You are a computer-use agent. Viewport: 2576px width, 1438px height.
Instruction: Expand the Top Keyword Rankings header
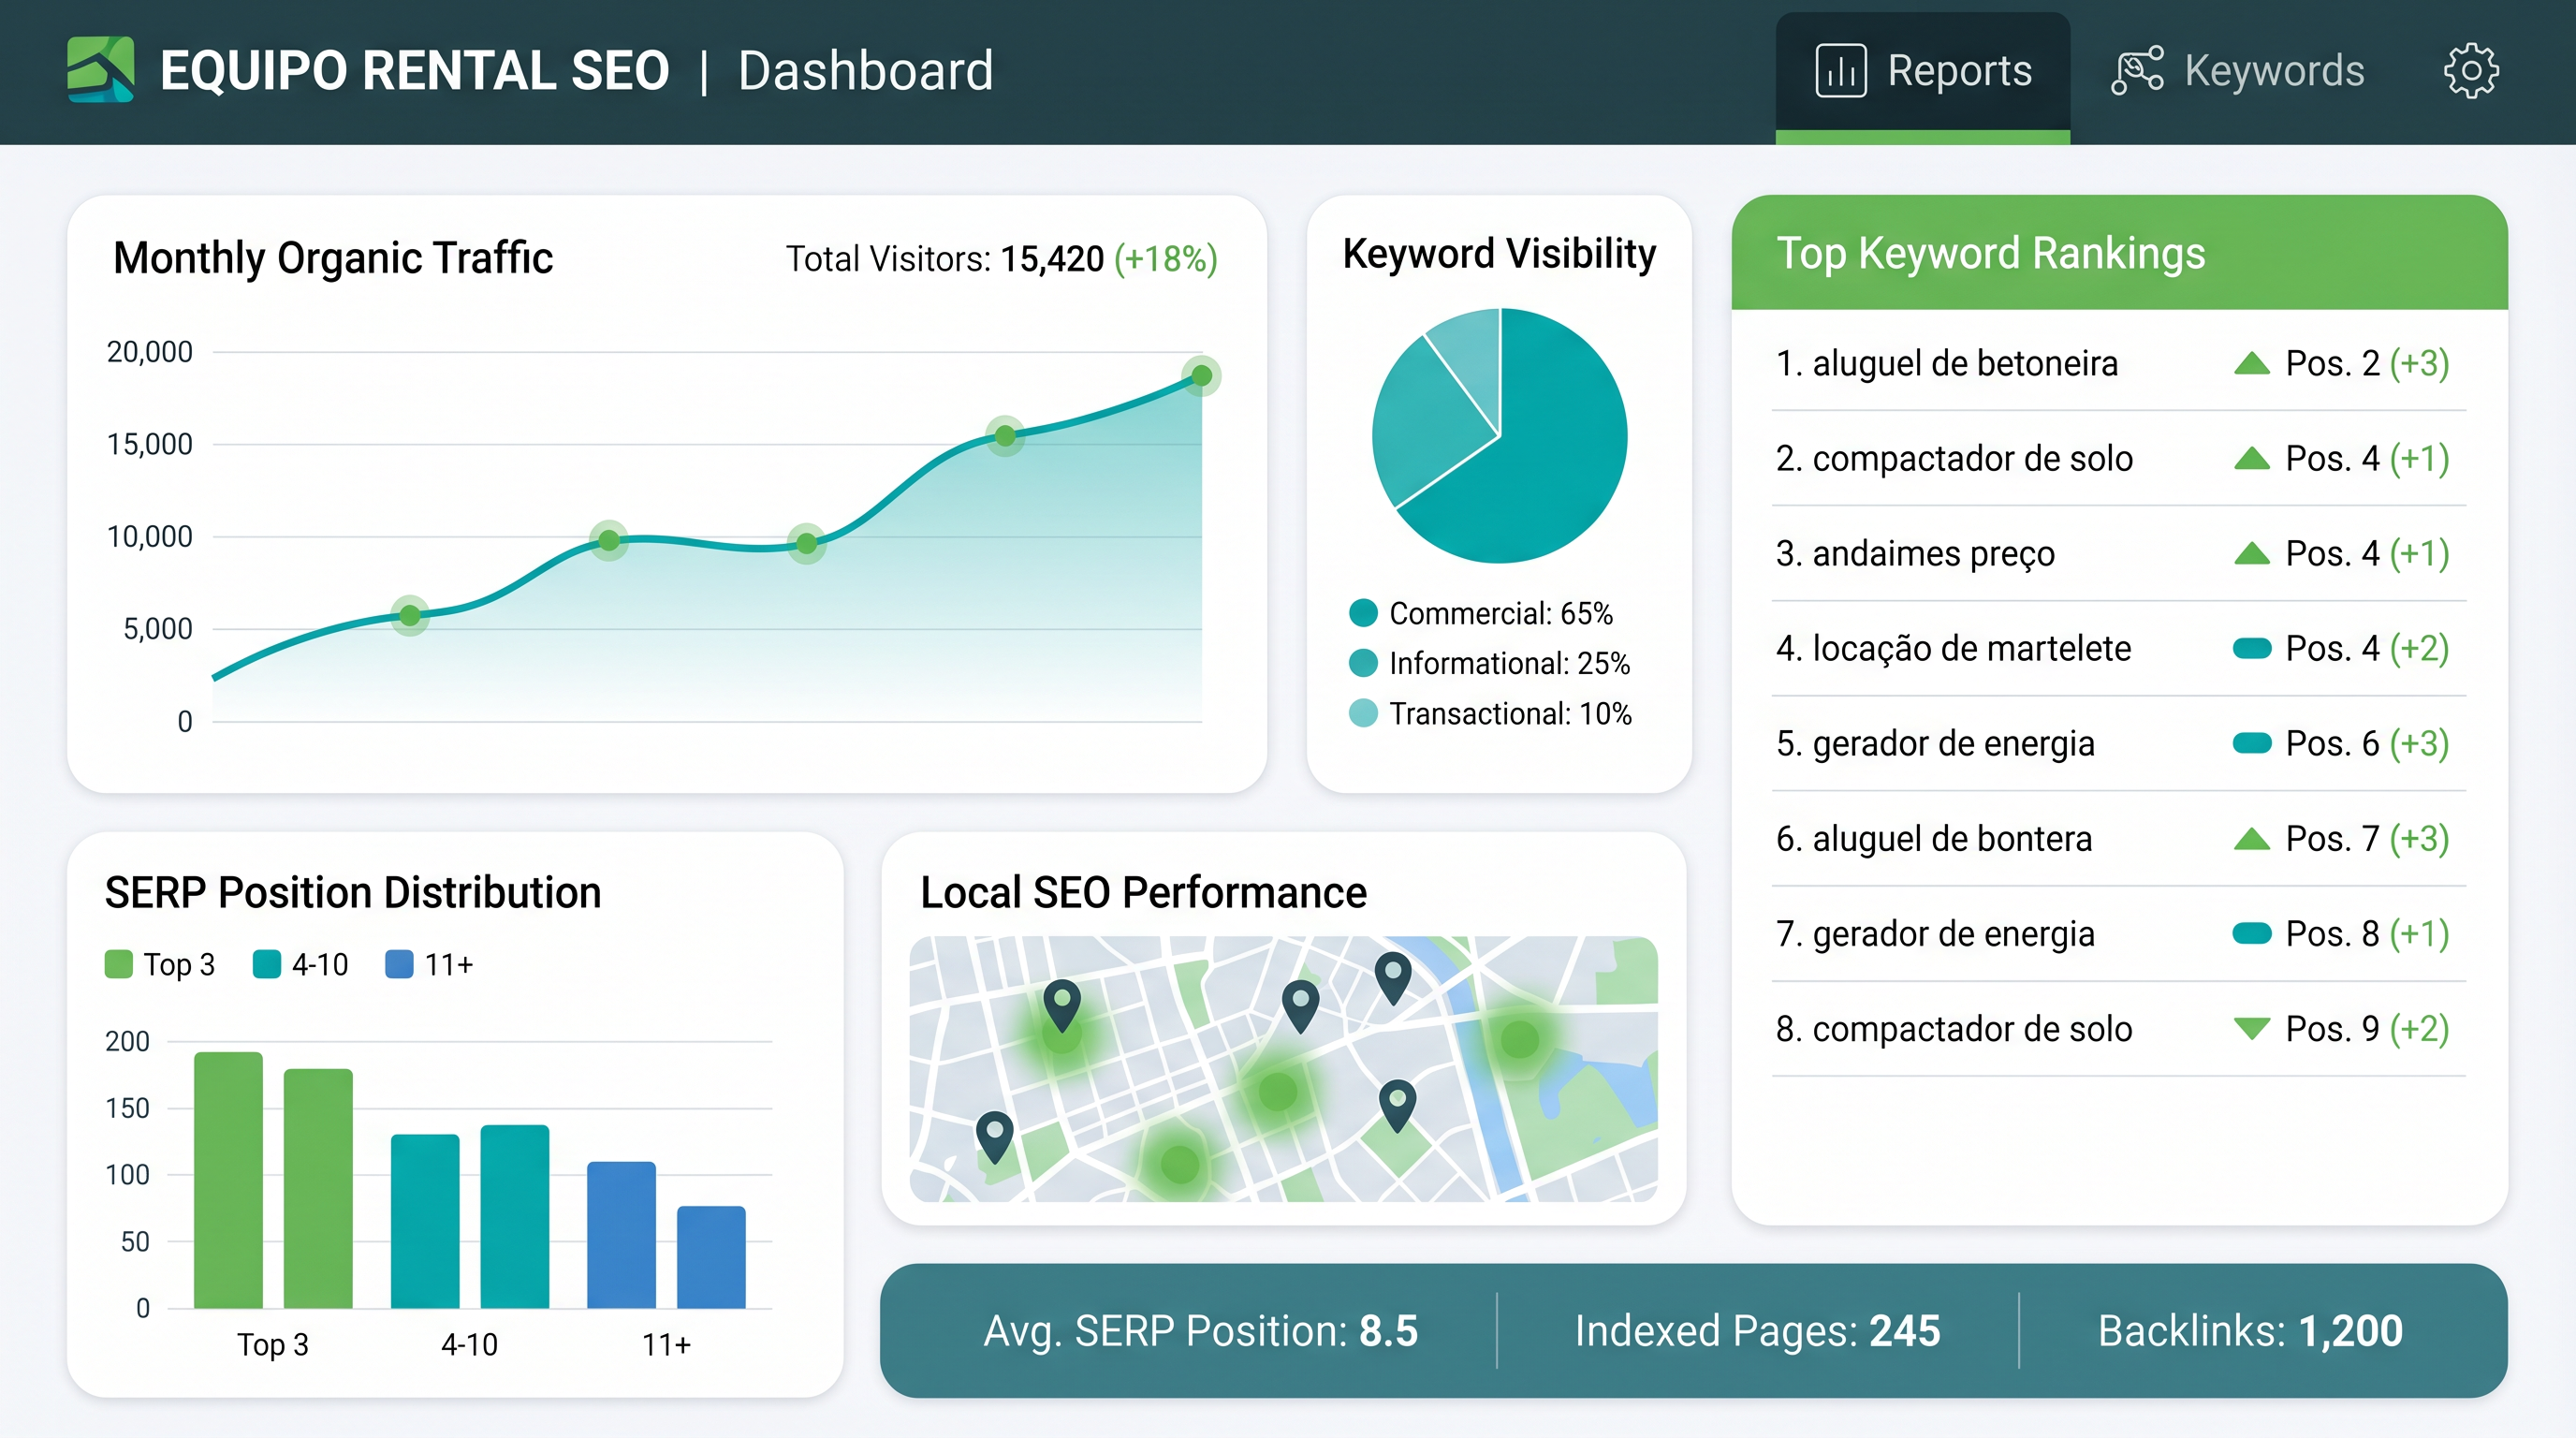point(1992,253)
